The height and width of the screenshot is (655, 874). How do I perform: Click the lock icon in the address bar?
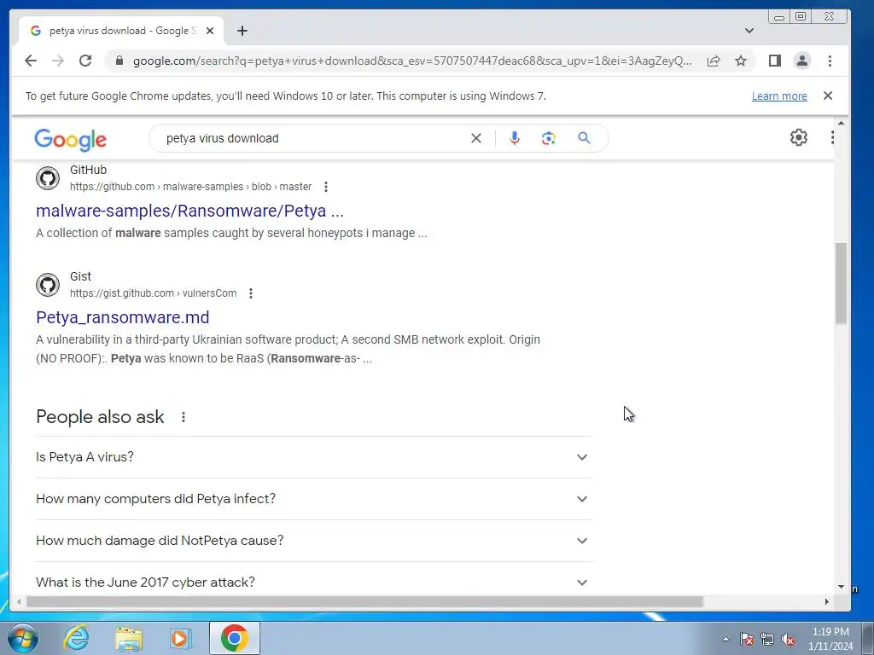coord(119,61)
